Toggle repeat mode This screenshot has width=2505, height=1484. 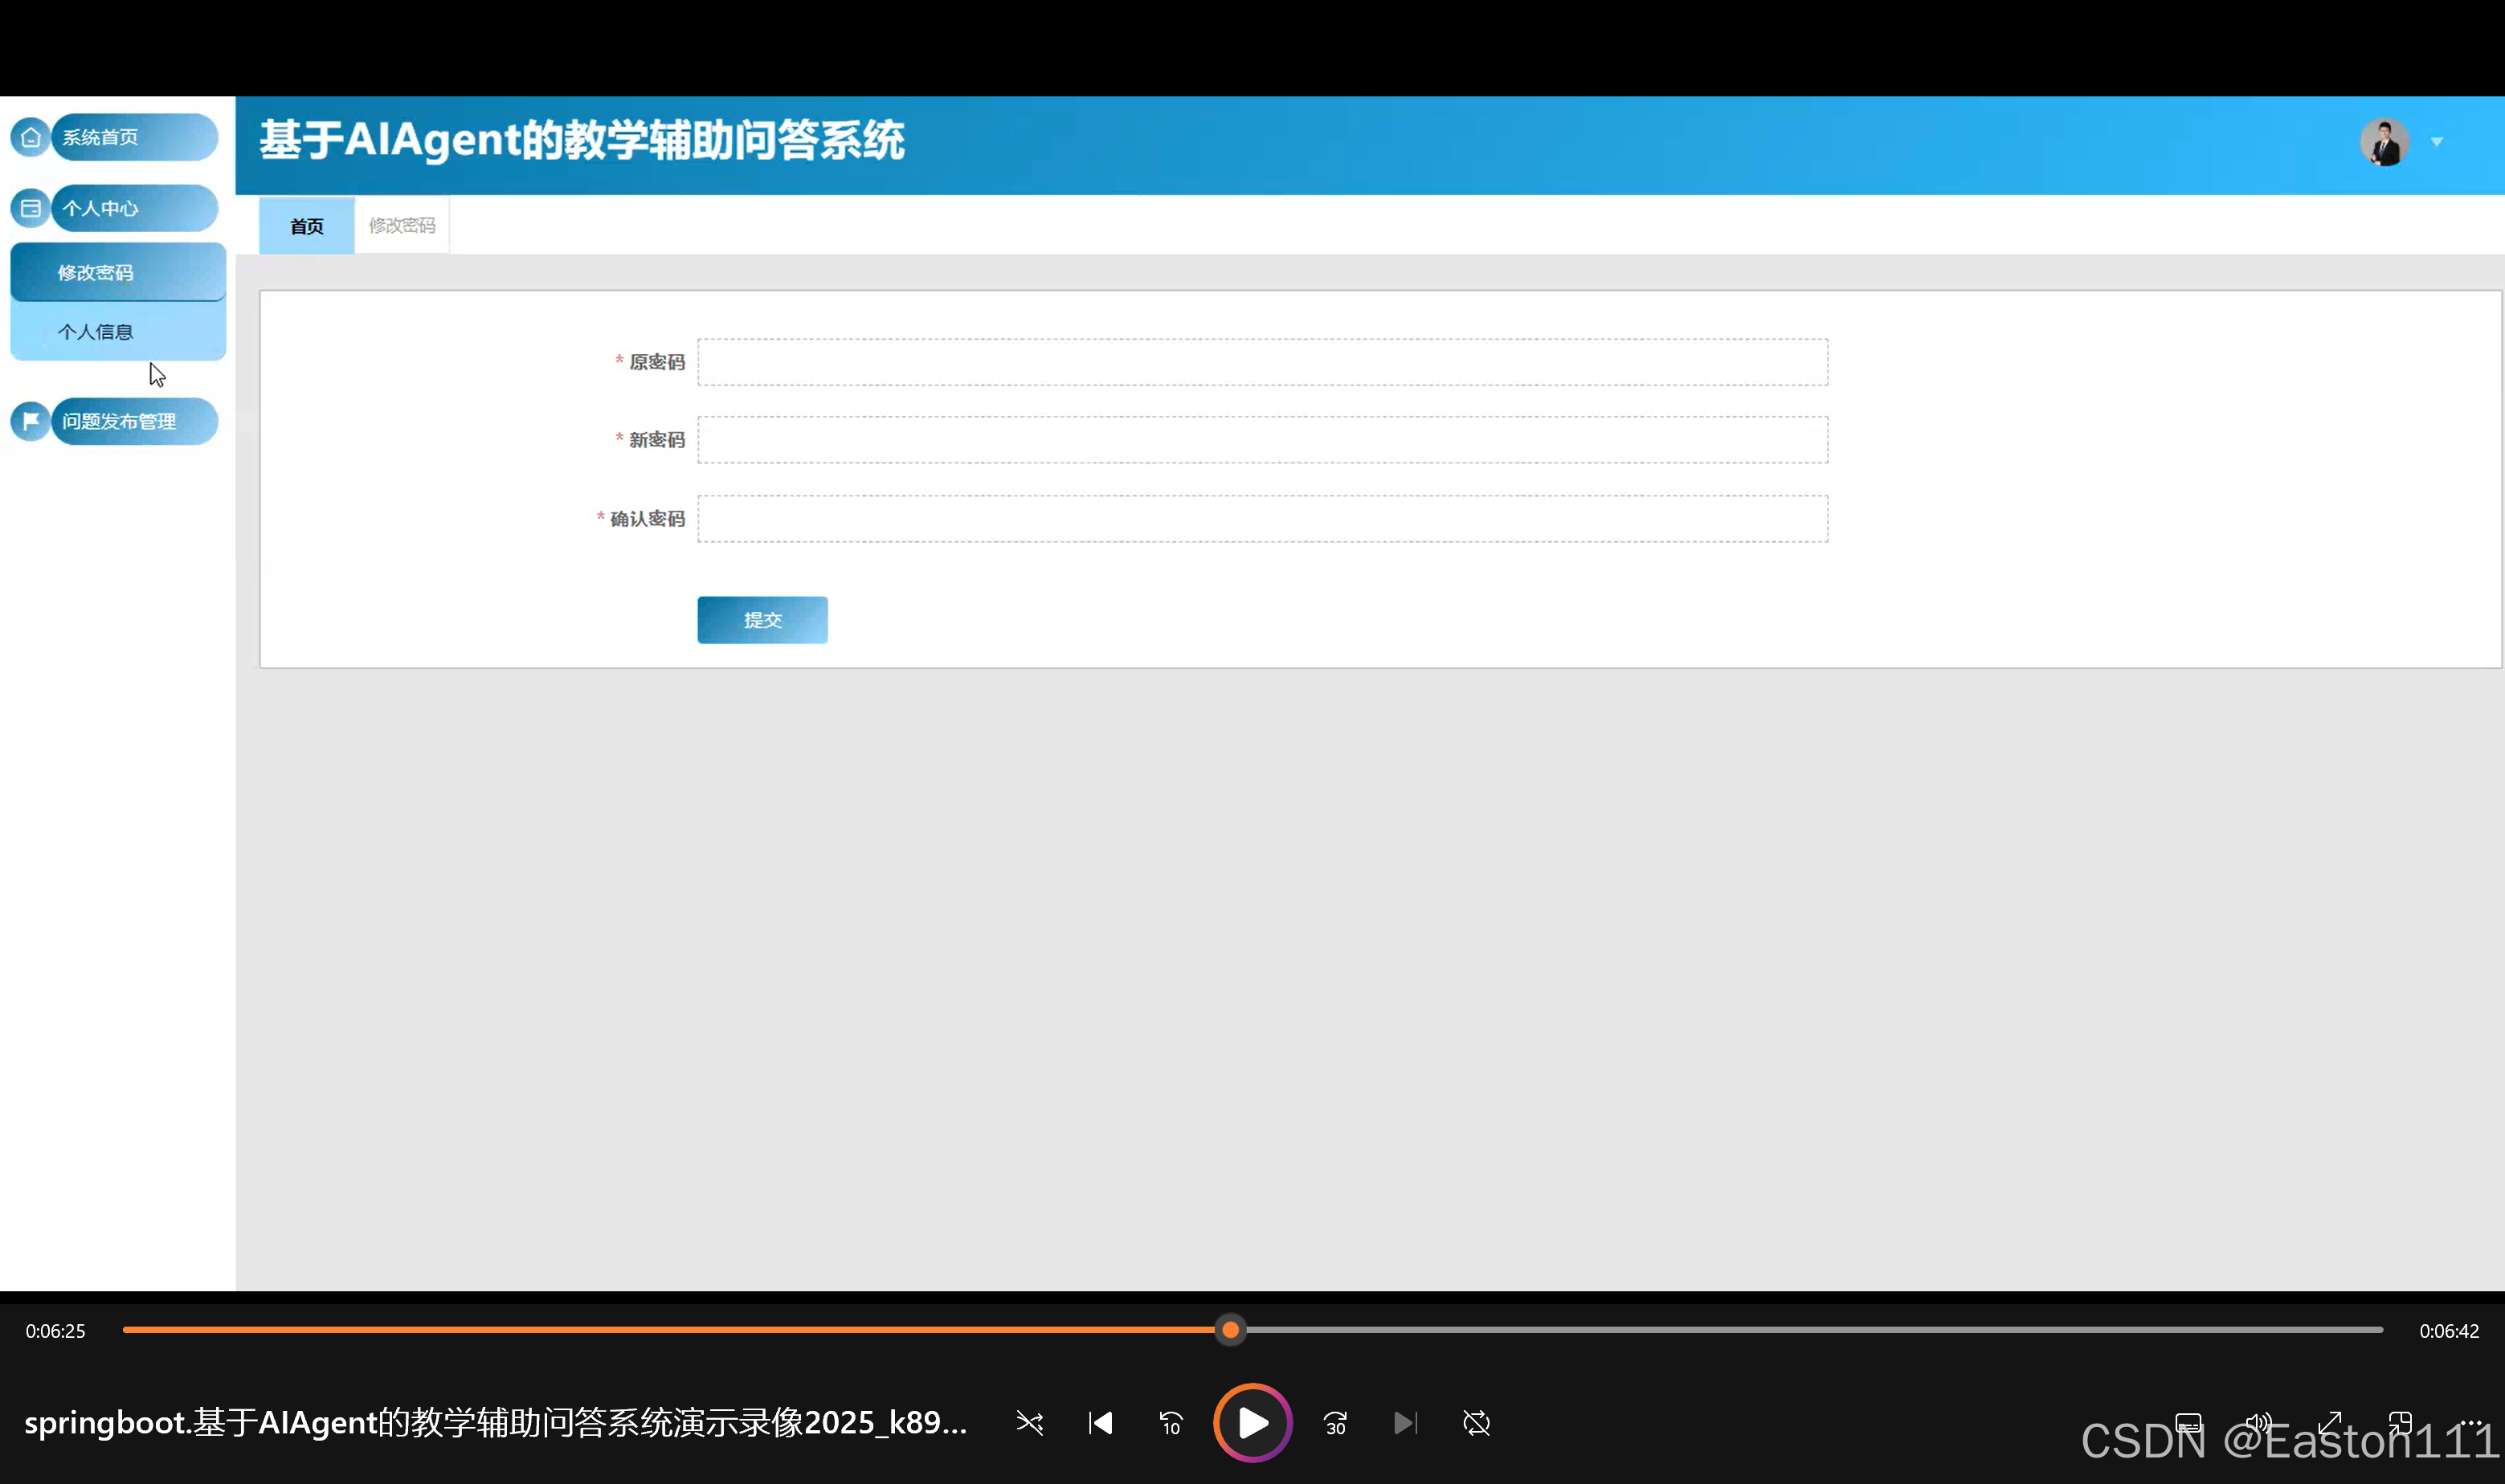[x=1477, y=1423]
